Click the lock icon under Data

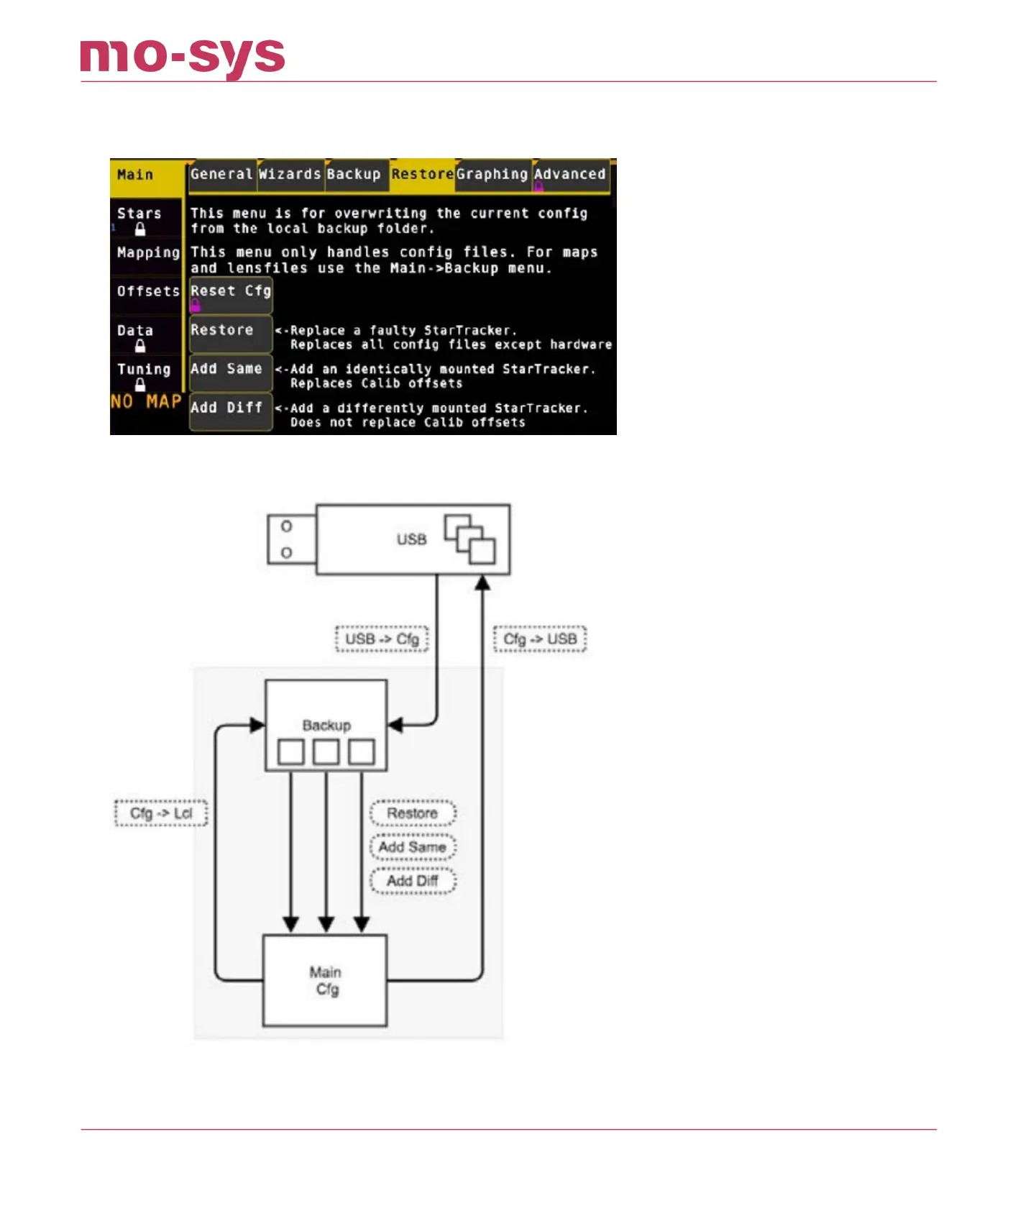point(140,346)
